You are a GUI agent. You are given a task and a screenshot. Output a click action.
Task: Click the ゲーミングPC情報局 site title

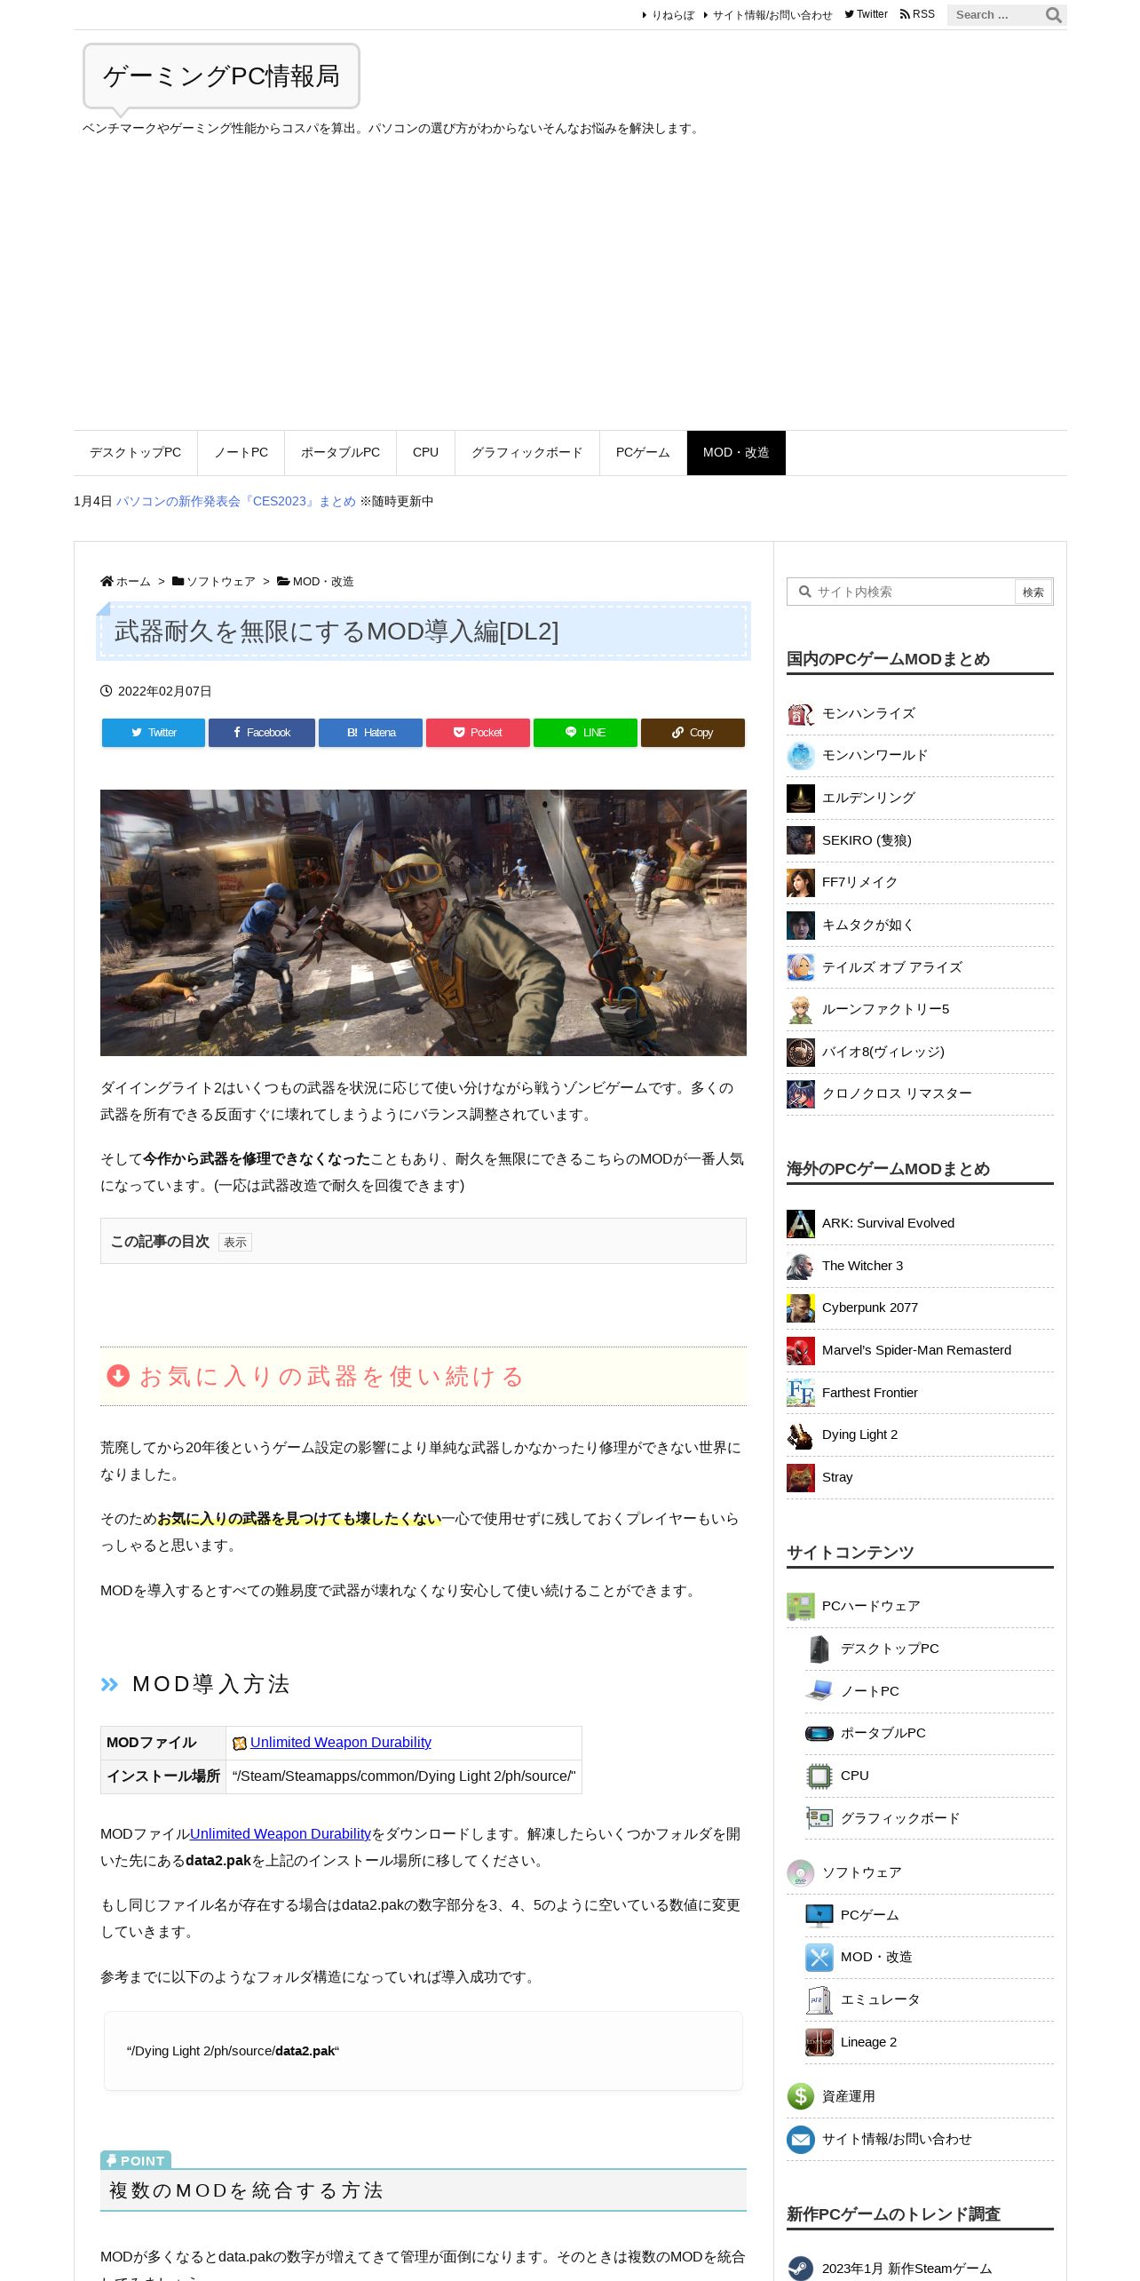(221, 76)
